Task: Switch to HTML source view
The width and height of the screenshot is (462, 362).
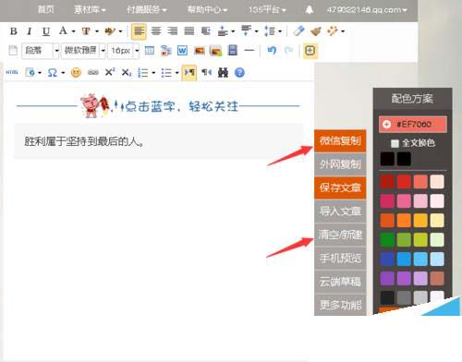Action: pos(12,72)
